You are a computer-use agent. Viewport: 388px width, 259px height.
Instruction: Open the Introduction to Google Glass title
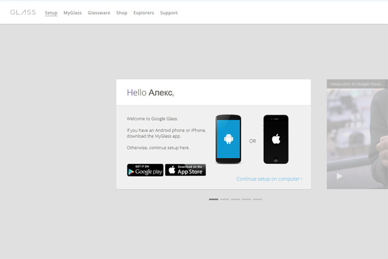pyautogui.click(x=354, y=84)
